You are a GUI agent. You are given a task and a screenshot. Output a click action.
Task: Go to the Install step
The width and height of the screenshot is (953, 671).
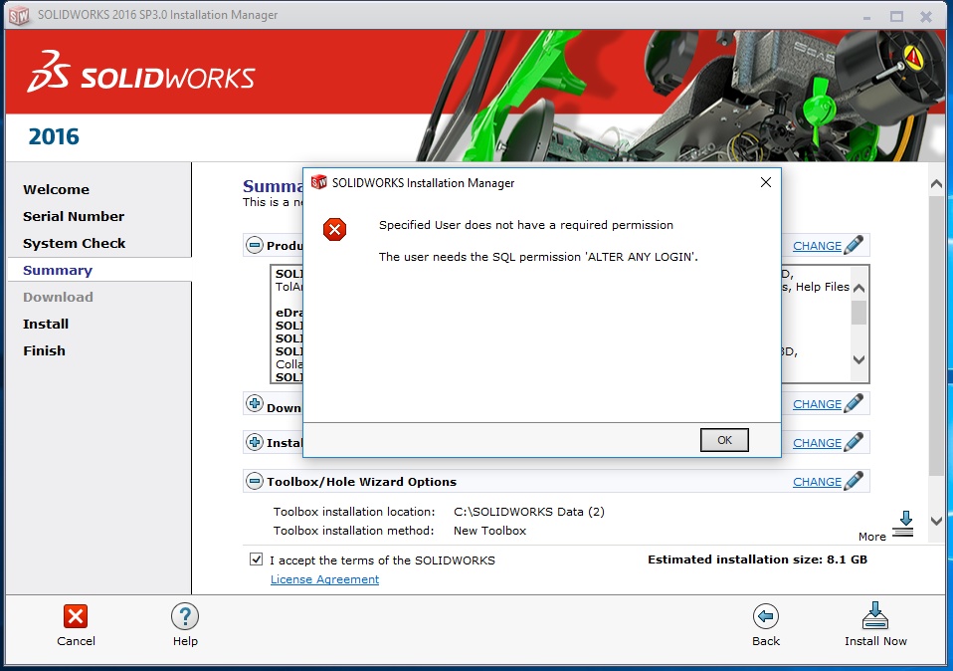46,324
